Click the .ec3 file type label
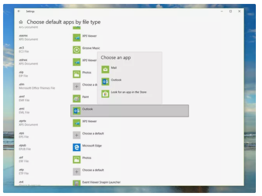This screenshot has width=262, height=196. pyautogui.click(x=22, y=48)
